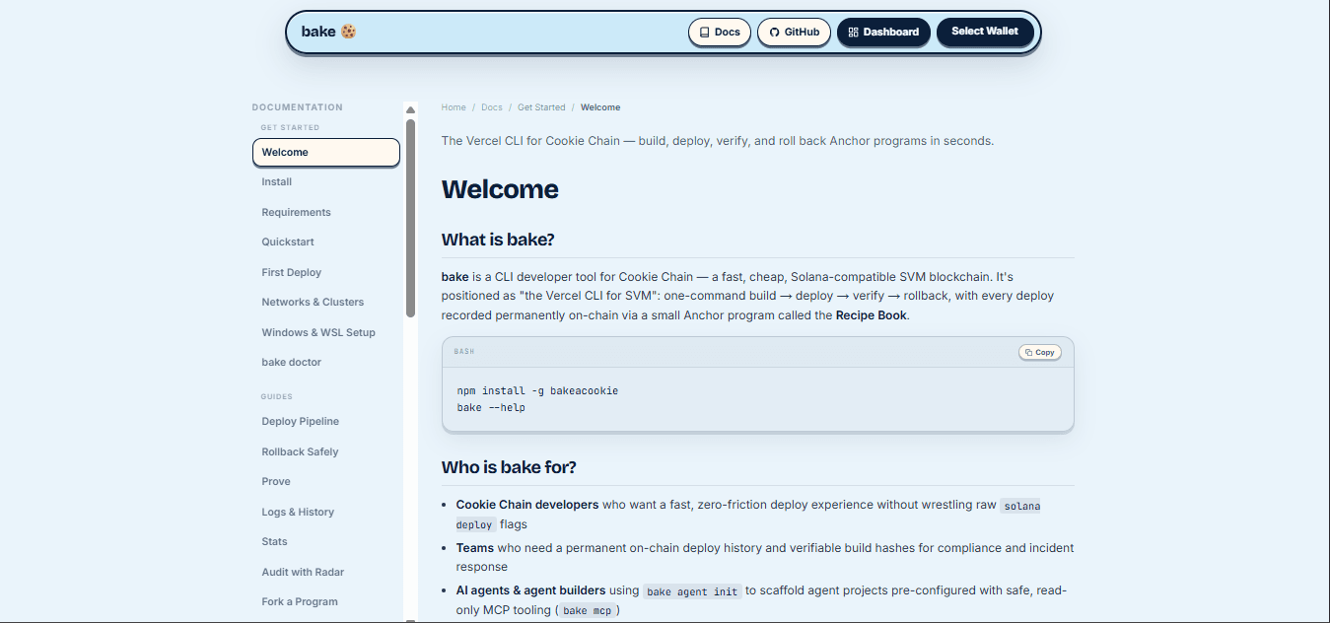Image resolution: width=1330 pixels, height=623 pixels.
Task: Copy the bash install code snippet
Action: (1040, 352)
